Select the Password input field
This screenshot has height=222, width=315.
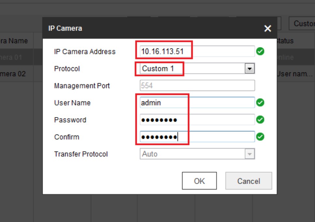(x=197, y=120)
